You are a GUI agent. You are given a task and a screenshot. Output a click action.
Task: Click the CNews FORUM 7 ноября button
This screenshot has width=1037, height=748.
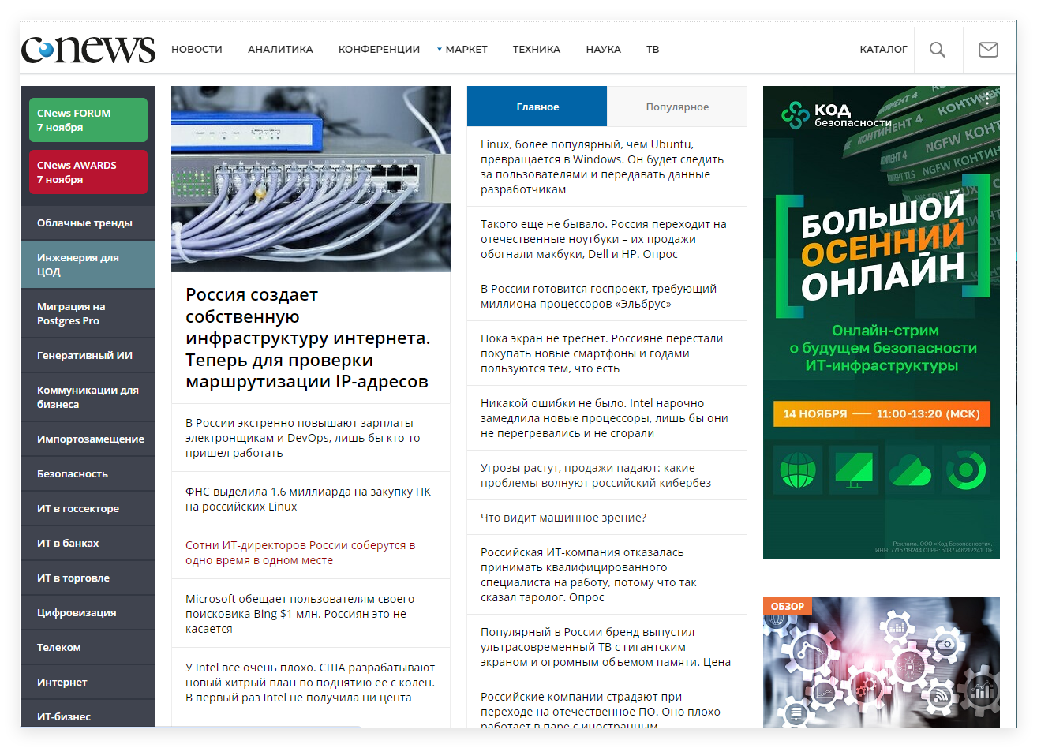point(88,120)
